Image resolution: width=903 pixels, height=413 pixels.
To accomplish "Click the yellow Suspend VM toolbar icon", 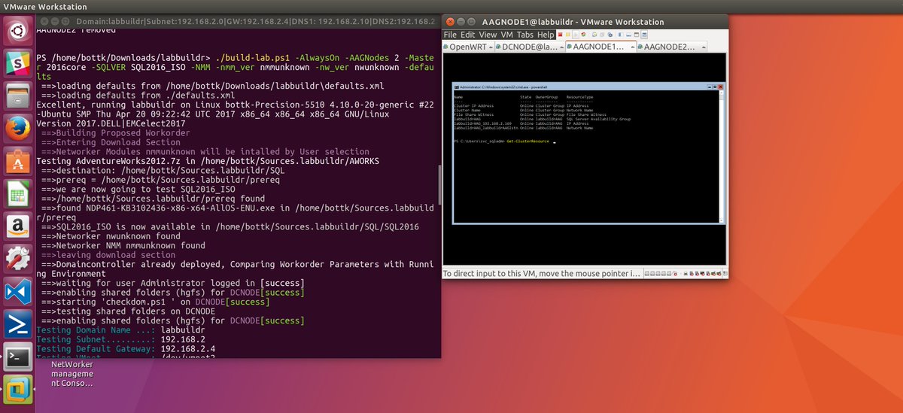I will click(567, 35).
